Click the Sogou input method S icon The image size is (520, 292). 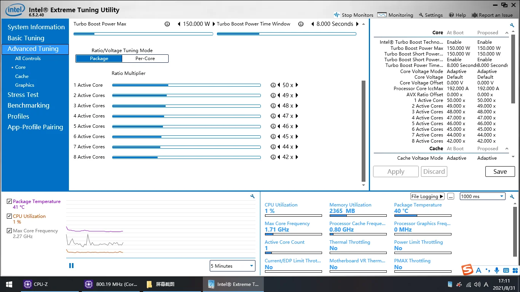(x=467, y=270)
